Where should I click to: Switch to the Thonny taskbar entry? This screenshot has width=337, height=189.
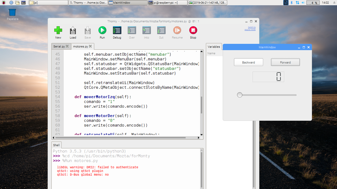88,2
